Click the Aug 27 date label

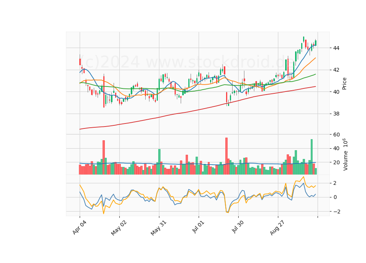[277, 228]
